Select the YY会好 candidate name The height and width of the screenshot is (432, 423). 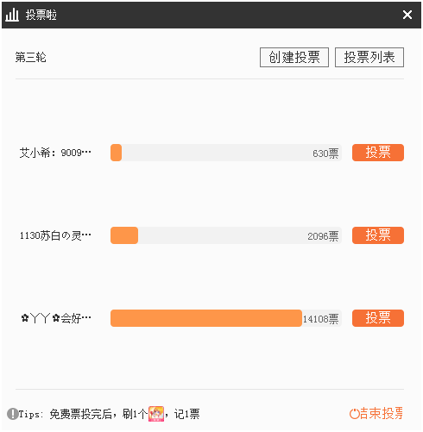(x=56, y=318)
